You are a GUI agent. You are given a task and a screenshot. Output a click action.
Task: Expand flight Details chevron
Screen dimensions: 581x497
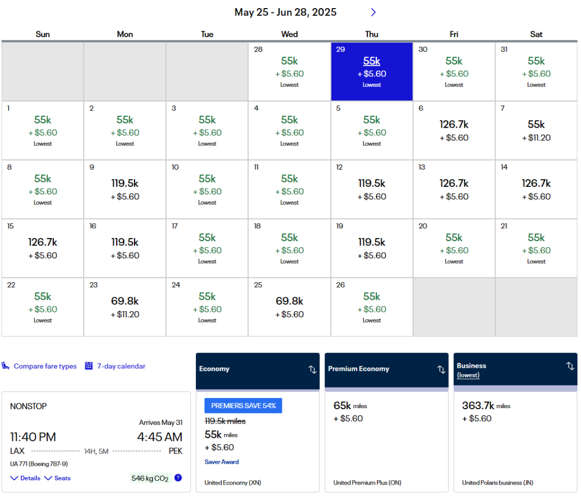(x=15, y=478)
